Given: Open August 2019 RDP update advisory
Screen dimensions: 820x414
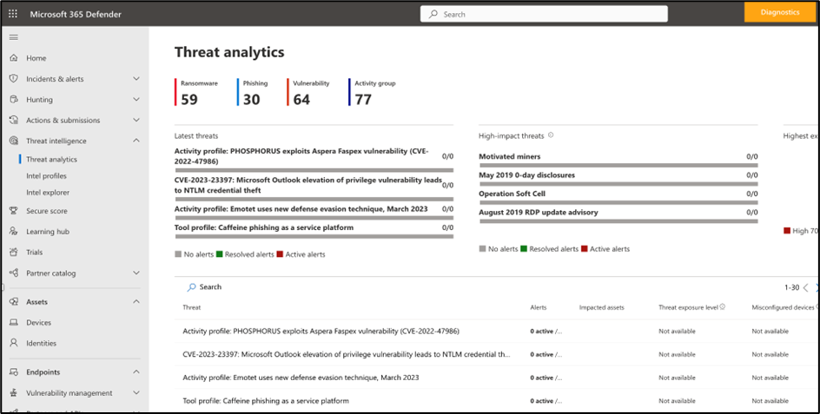Looking at the screenshot, I should [539, 213].
